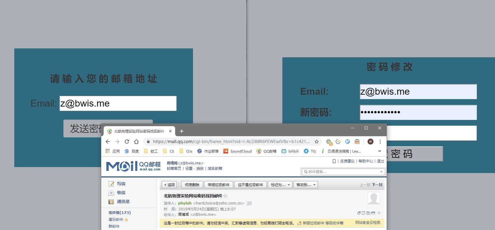Go back in the Chrome browser
Image resolution: width=495 pixels, height=230 pixels.
pyautogui.click(x=108, y=142)
